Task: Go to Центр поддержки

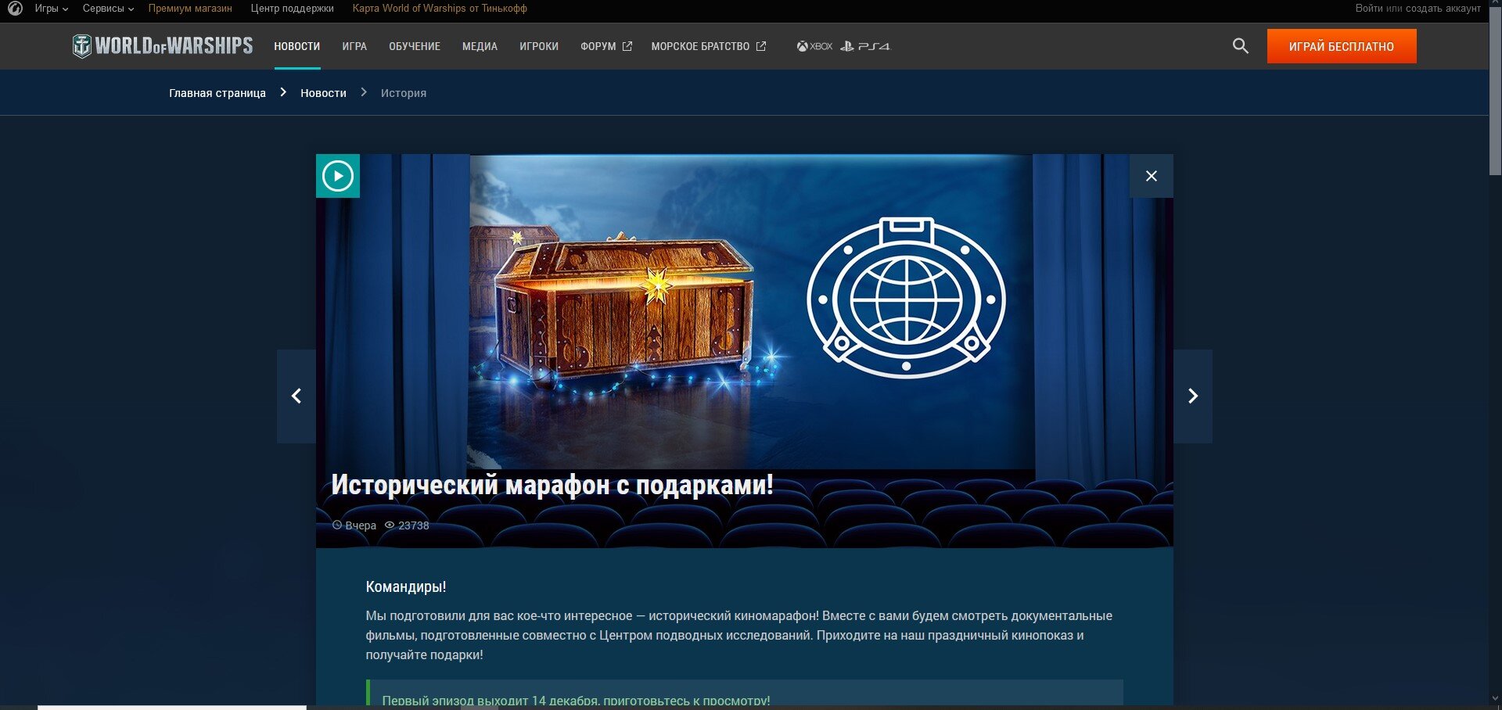Action: coord(292,9)
